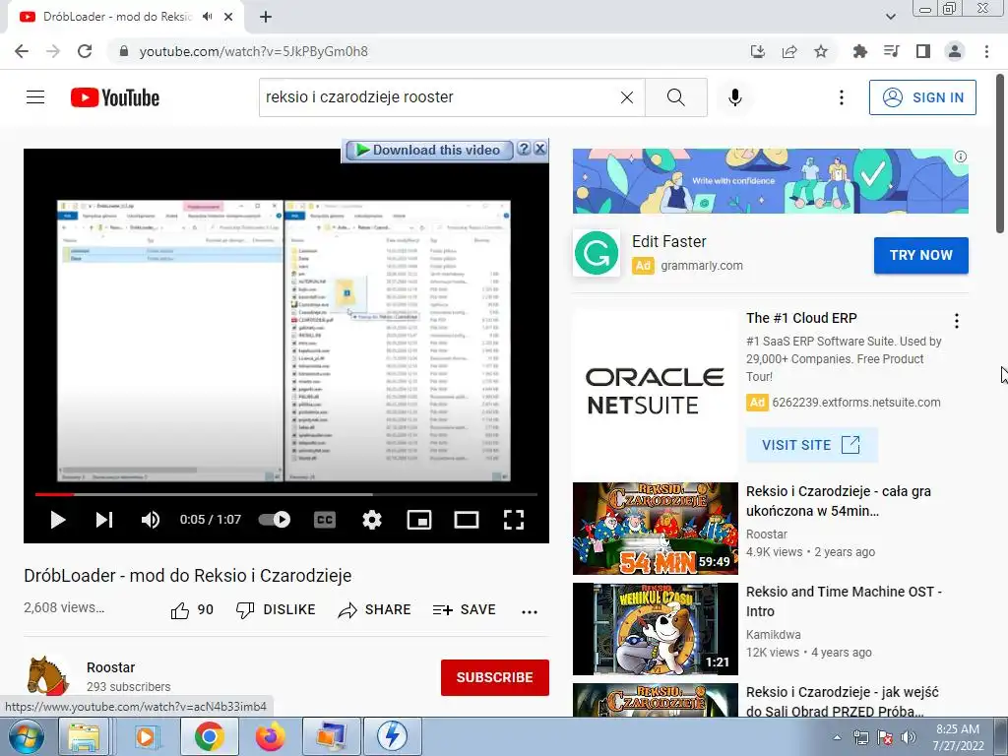Open Windows Explorer from taskbar
Screen dimensions: 1008x756
click(84, 736)
